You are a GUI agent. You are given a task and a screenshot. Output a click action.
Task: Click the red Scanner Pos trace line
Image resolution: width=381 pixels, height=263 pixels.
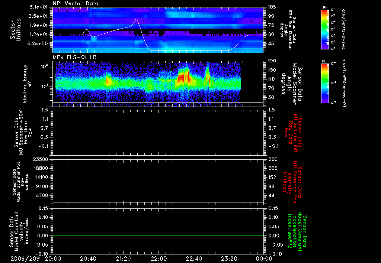pos(158,189)
